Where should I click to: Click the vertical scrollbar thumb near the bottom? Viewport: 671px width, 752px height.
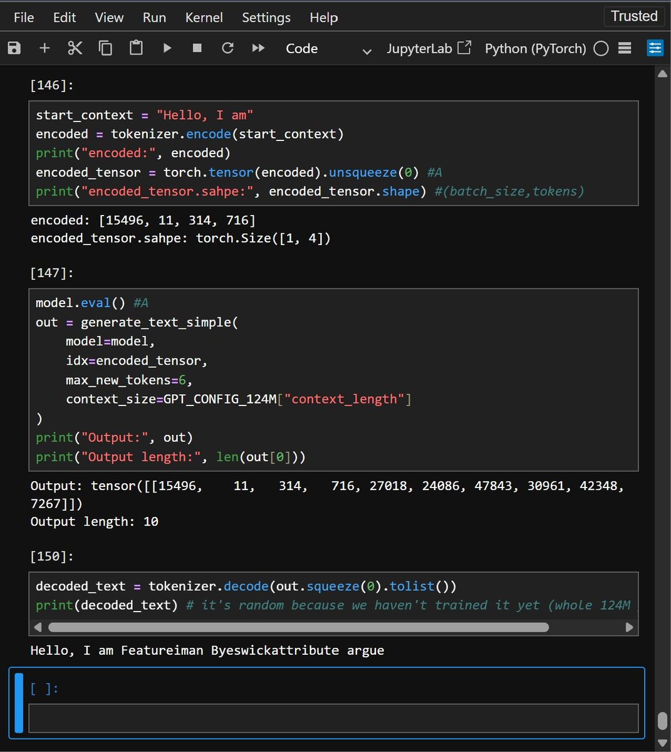tap(662, 721)
